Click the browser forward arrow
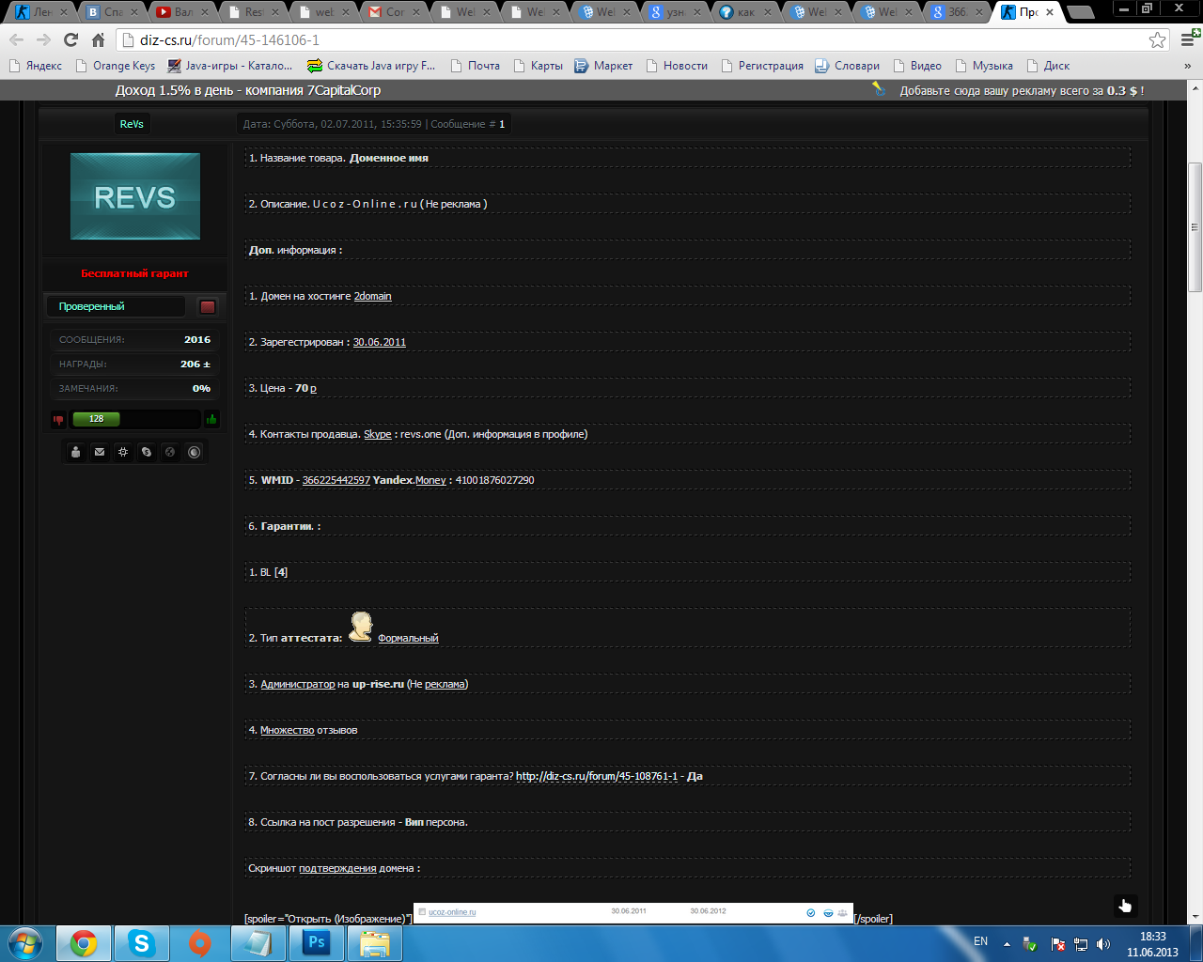1203x962 pixels. [x=43, y=40]
